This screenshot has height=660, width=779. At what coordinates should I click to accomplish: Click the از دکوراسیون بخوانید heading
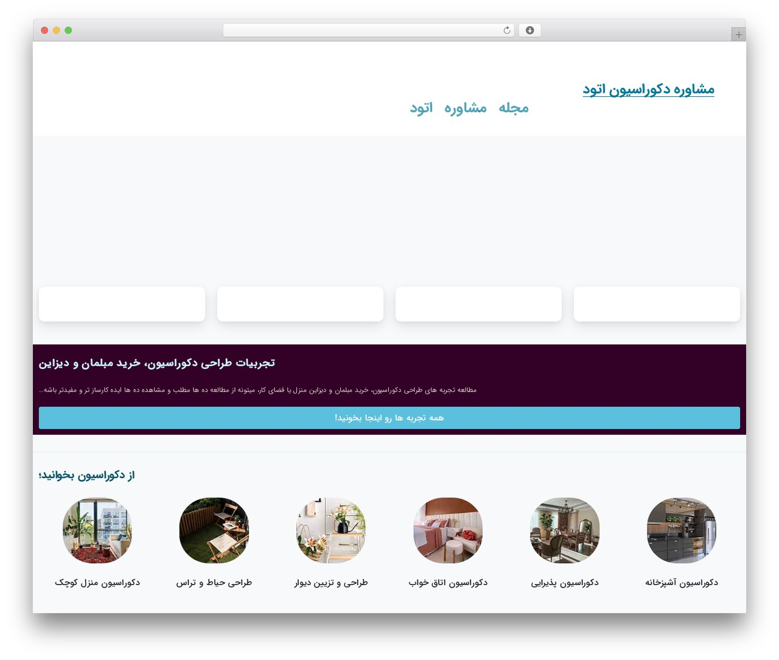pos(86,475)
